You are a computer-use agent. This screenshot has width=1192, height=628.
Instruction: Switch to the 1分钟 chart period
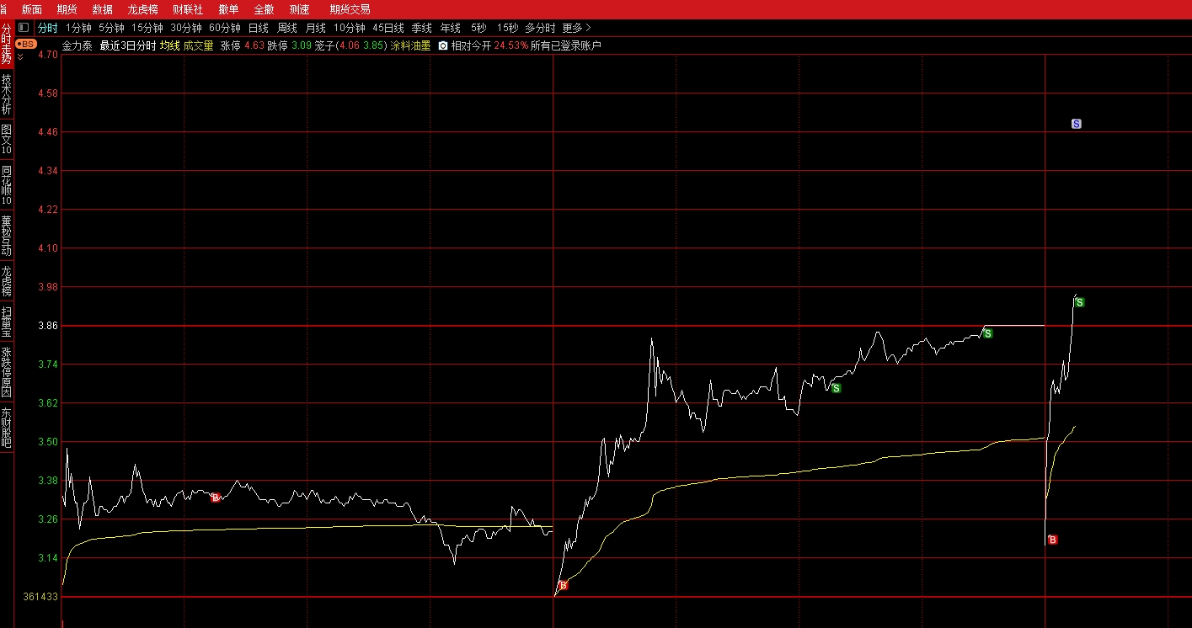tap(78, 28)
